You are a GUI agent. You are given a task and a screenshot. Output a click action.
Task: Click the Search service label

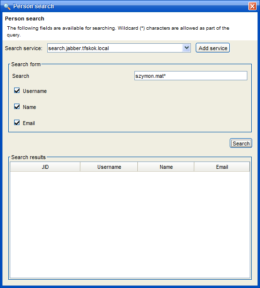coord(23,48)
